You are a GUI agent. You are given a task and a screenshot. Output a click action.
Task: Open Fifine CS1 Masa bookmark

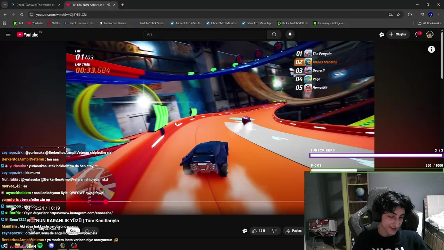(x=257, y=23)
